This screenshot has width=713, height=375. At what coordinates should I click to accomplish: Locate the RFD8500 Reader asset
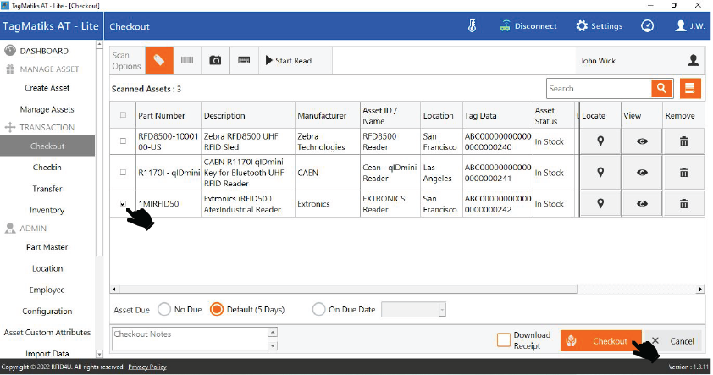point(600,141)
